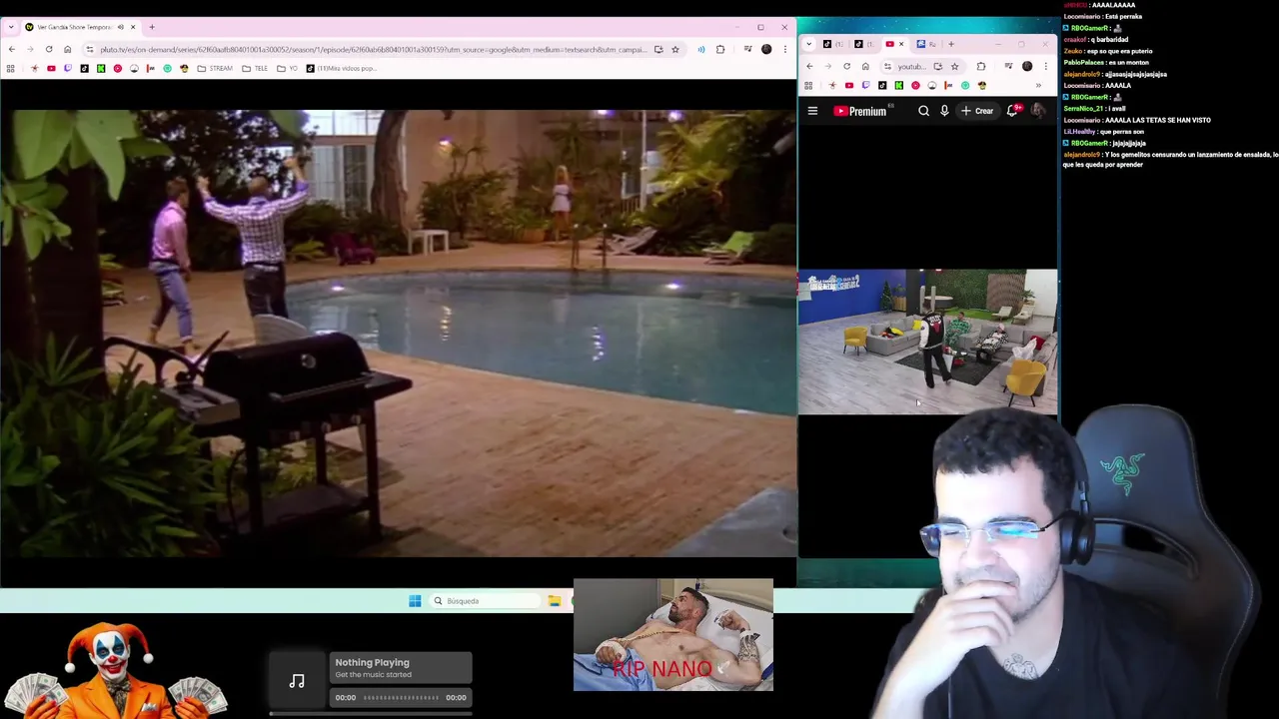The height and width of the screenshot is (719, 1279).
Task: Open Twitch bookmark in the left browser
Action: [x=68, y=69]
